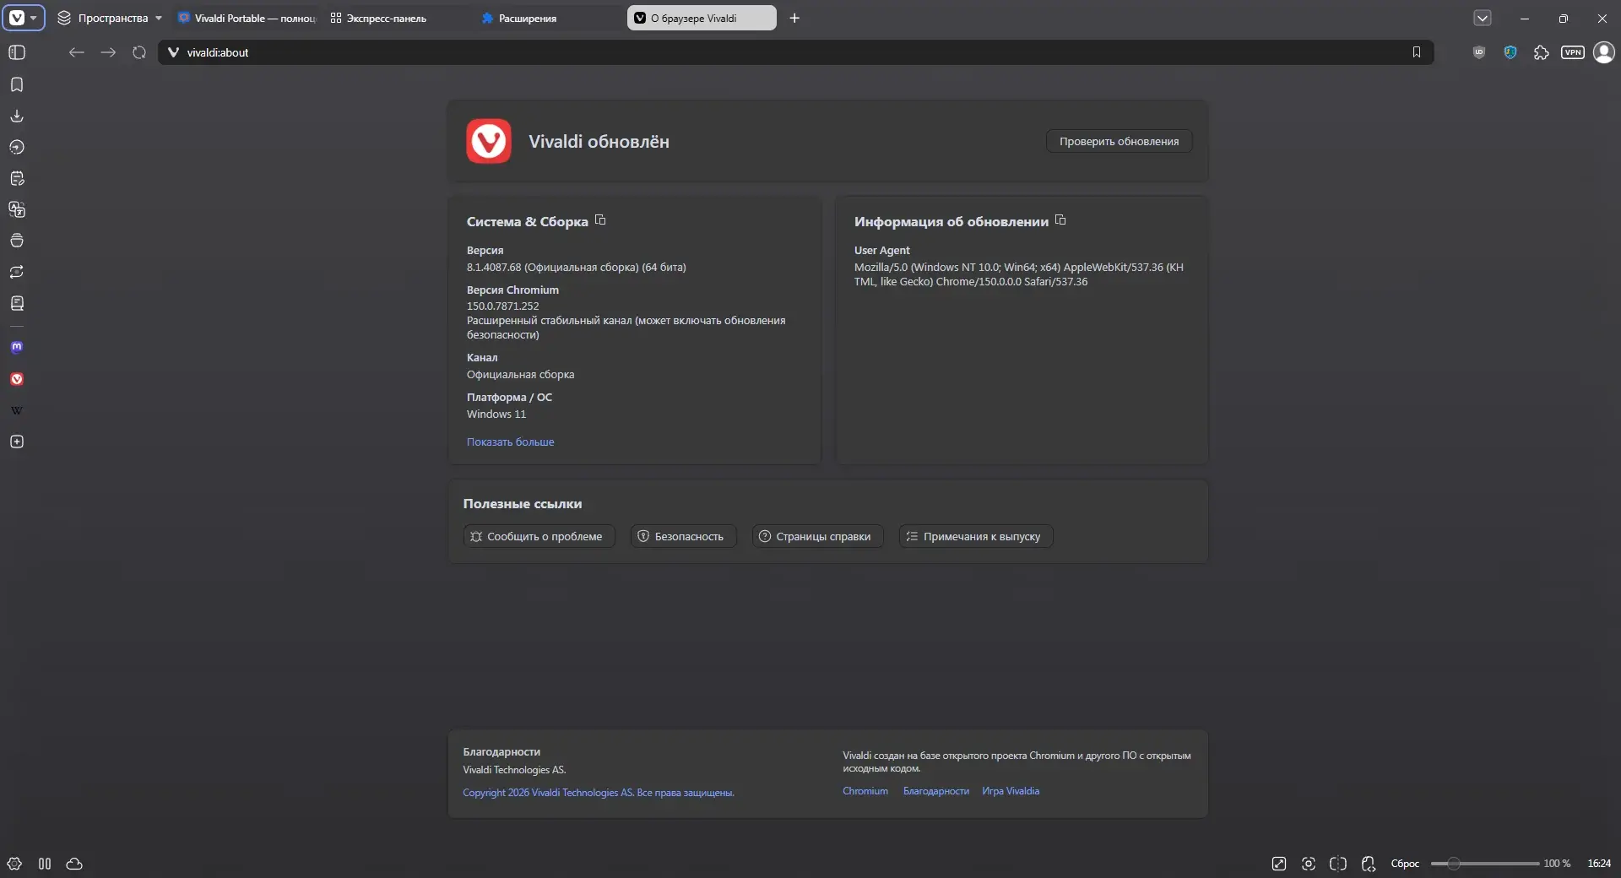Switch to the Vivaldi Portable tab
The height and width of the screenshot is (878, 1621).
pyautogui.click(x=247, y=18)
